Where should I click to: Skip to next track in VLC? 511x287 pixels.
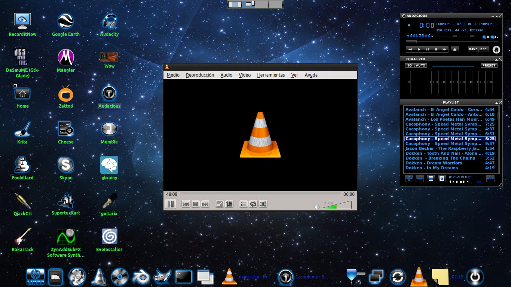click(x=205, y=204)
